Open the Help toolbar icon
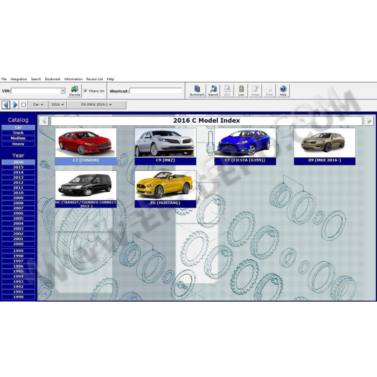Screen dimensions: 377x377 (x=283, y=91)
